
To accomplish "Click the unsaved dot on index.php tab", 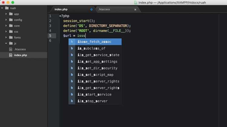I will pyautogui.click(x=91, y=10).
